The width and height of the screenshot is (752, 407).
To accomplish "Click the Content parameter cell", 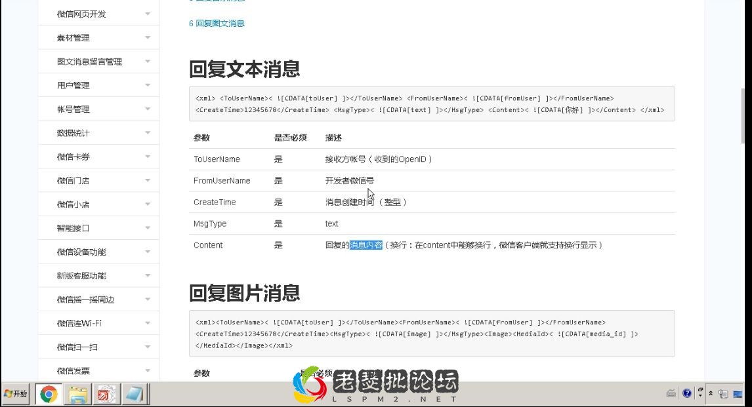I will coord(208,245).
